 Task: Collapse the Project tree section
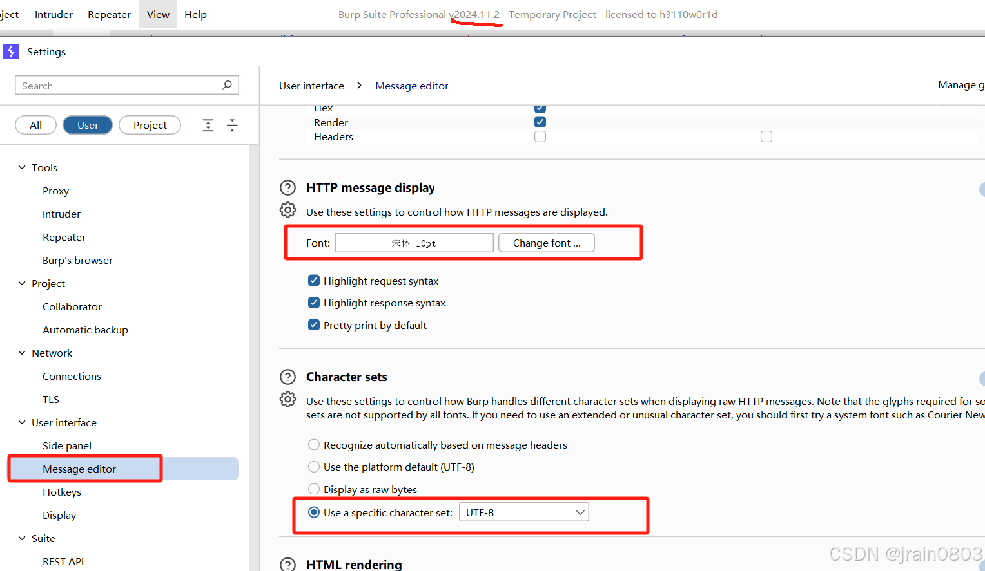tap(22, 283)
